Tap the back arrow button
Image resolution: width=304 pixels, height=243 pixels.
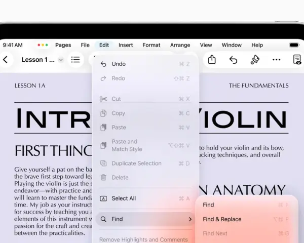6,60
